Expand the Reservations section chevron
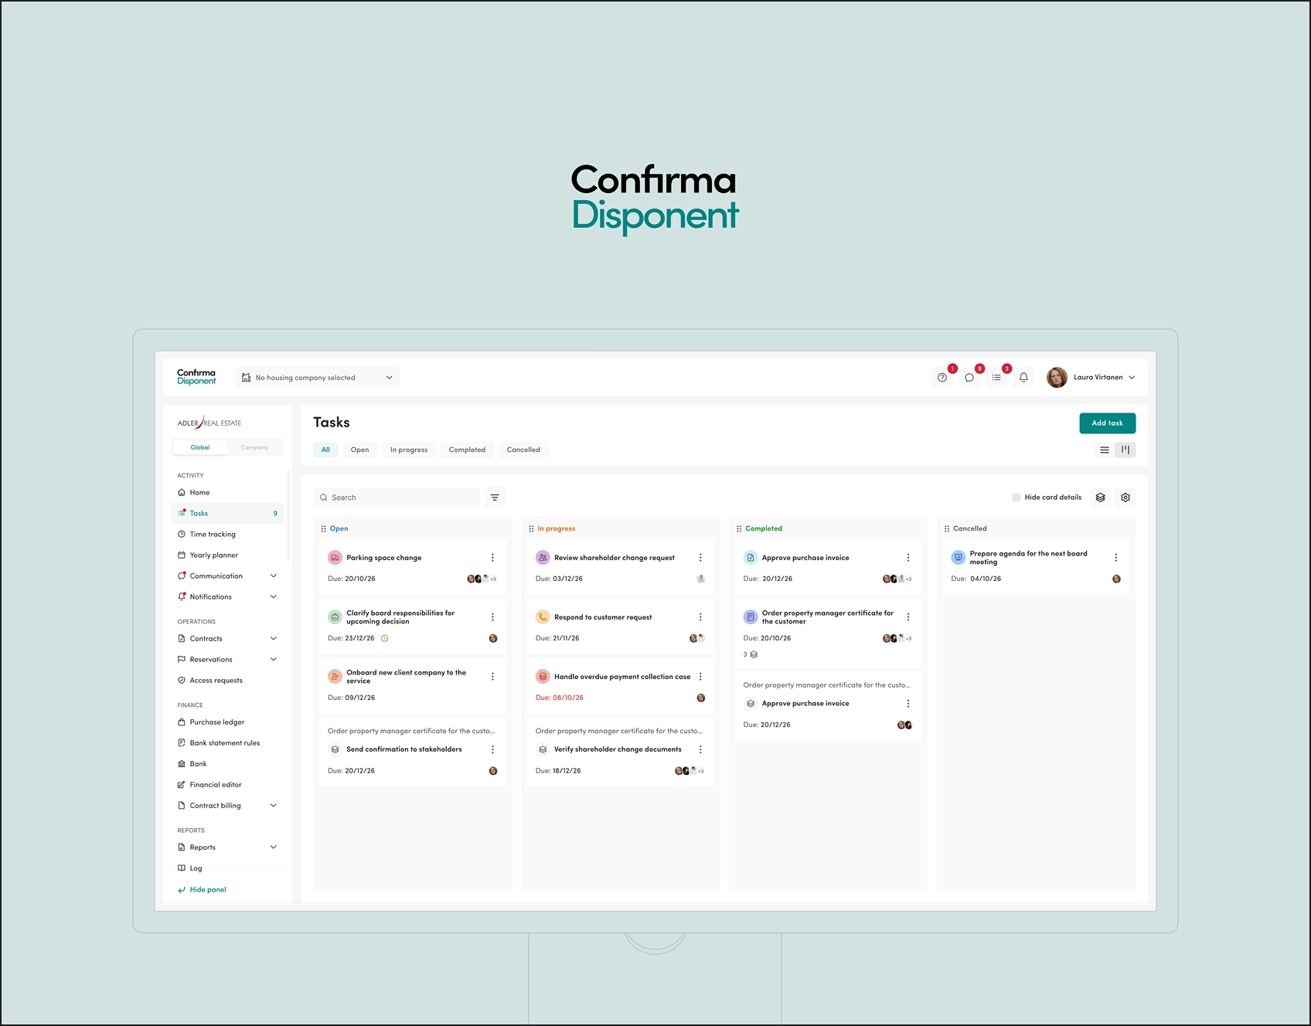 [273, 660]
